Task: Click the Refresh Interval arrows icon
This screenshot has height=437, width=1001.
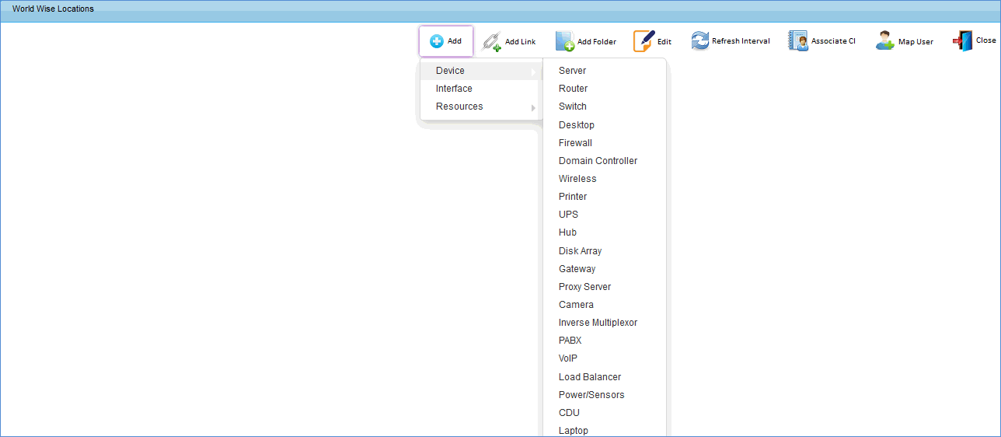Action: pos(700,41)
